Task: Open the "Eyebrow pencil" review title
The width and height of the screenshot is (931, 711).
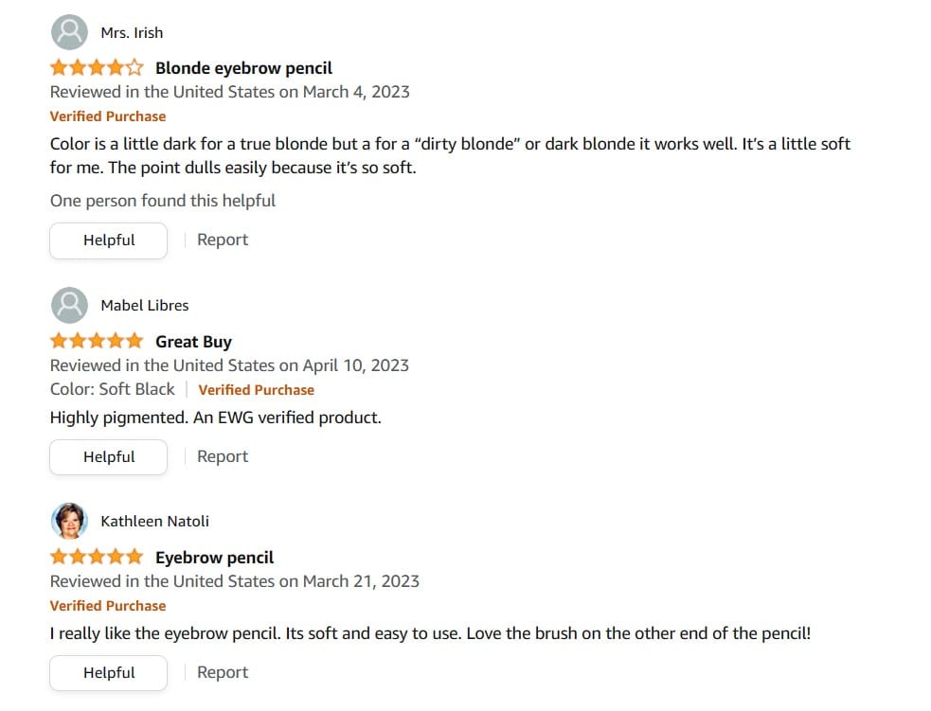Action: click(214, 558)
